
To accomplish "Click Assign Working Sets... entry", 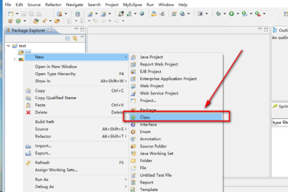I will pyautogui.click(x=56, y=169).
